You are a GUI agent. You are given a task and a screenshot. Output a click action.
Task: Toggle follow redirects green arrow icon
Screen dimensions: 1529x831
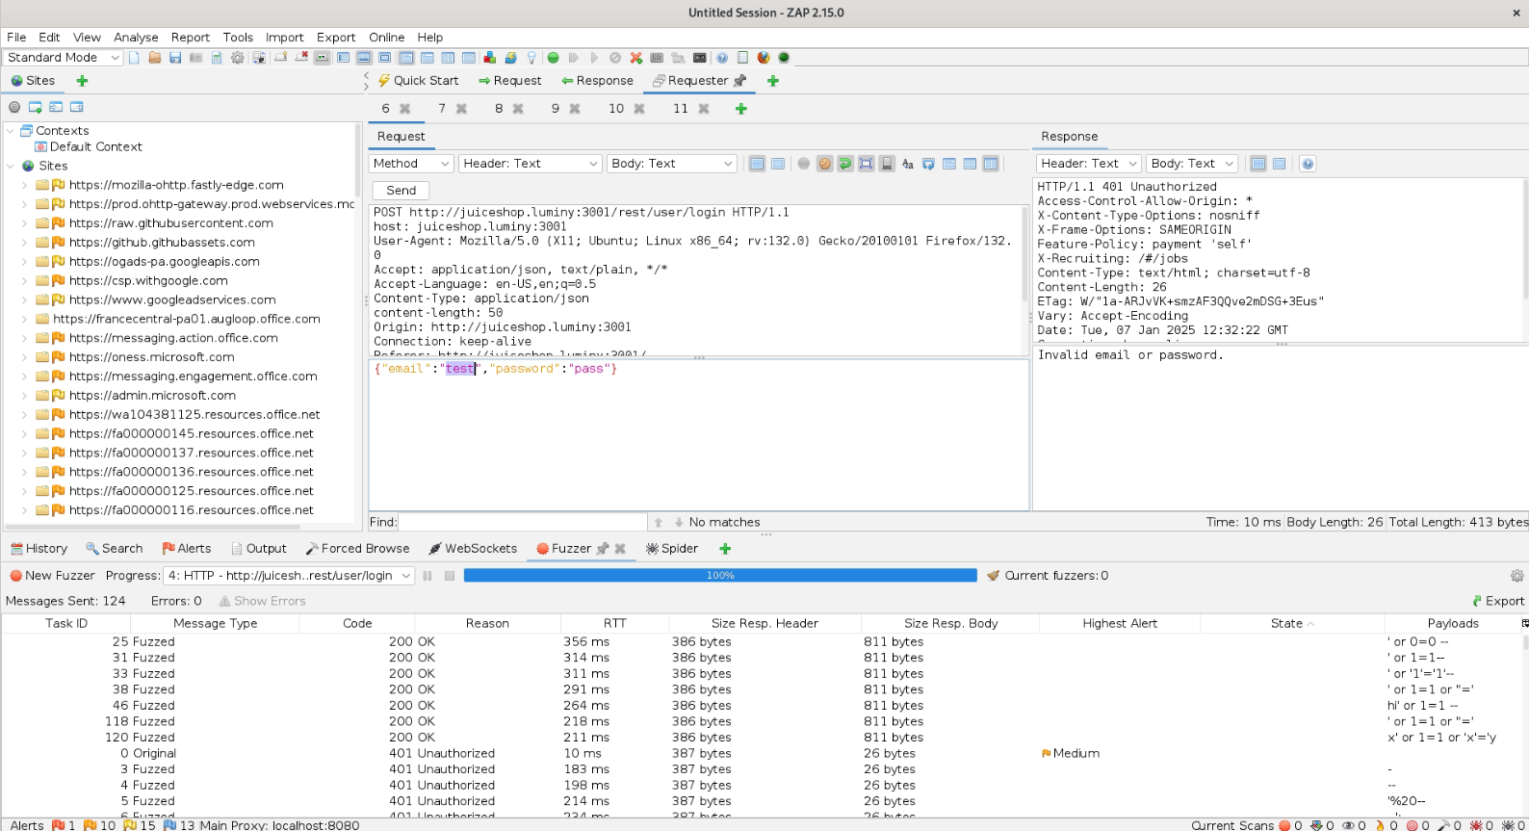tap(844, 164)
